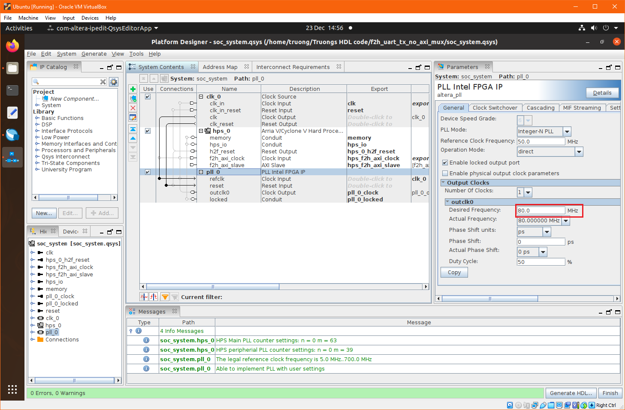Viewport: 625px width, 410px height.
Task: Uncheck Enable locked output port
Action: [445, 162]
